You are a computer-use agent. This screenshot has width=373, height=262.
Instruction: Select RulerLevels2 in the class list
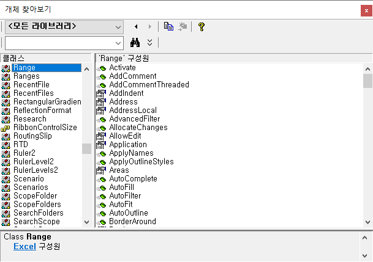tap(36, 170)
